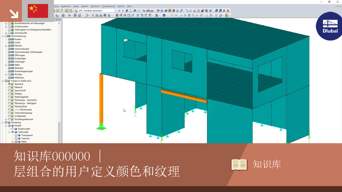Go to next load case arrow
The height and width of the screenshot is (192, 342).
123,11
